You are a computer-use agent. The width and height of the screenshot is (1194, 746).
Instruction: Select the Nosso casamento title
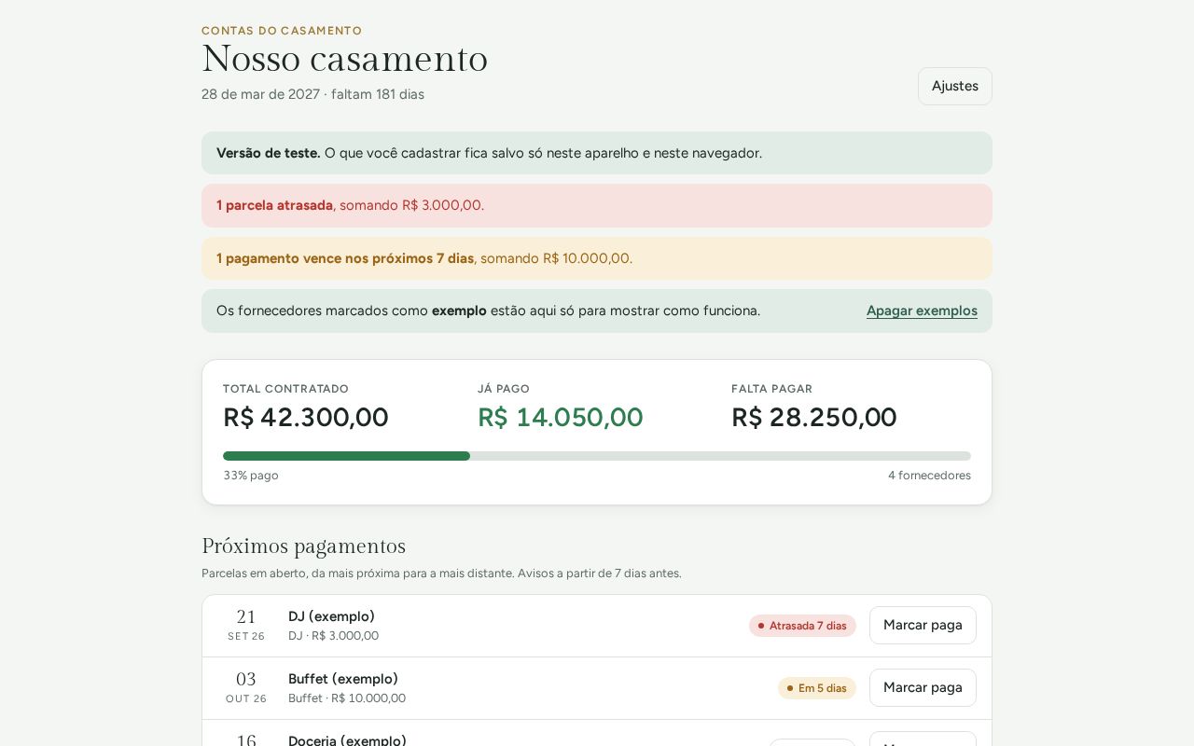point(345,59)
